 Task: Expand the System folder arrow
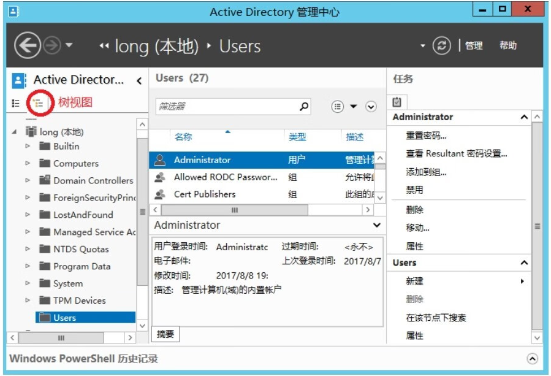(x=28, y=283)
